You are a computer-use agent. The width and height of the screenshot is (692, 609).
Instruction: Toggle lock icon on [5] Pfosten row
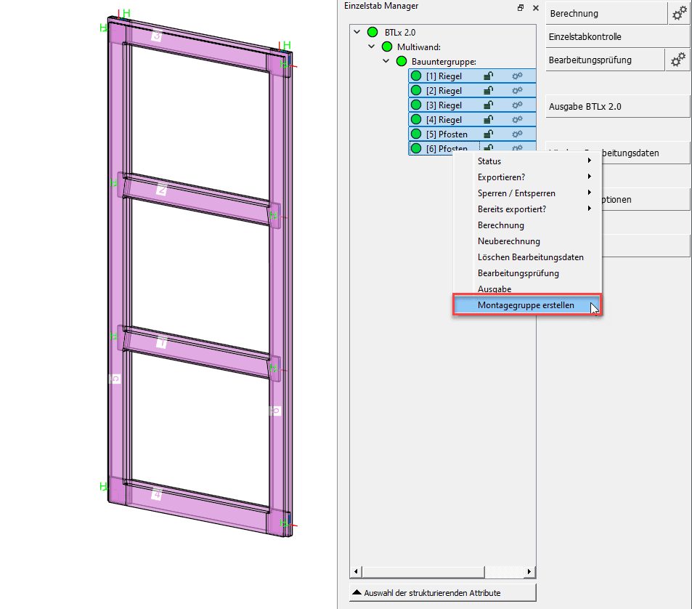[488, 134]
